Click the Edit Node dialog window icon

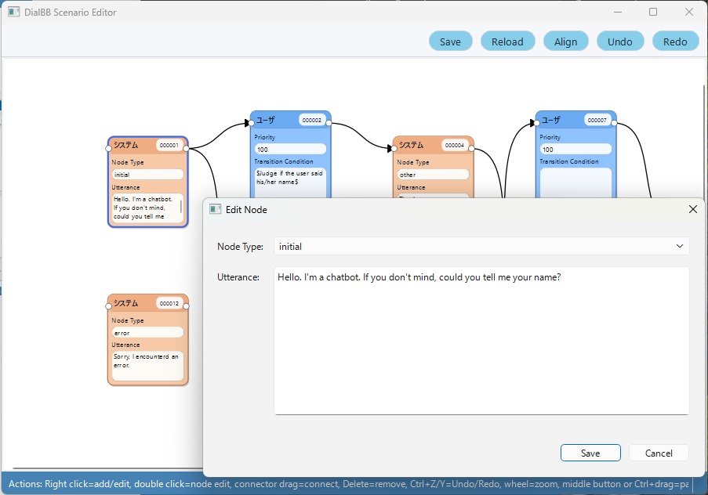coord(216,209)
